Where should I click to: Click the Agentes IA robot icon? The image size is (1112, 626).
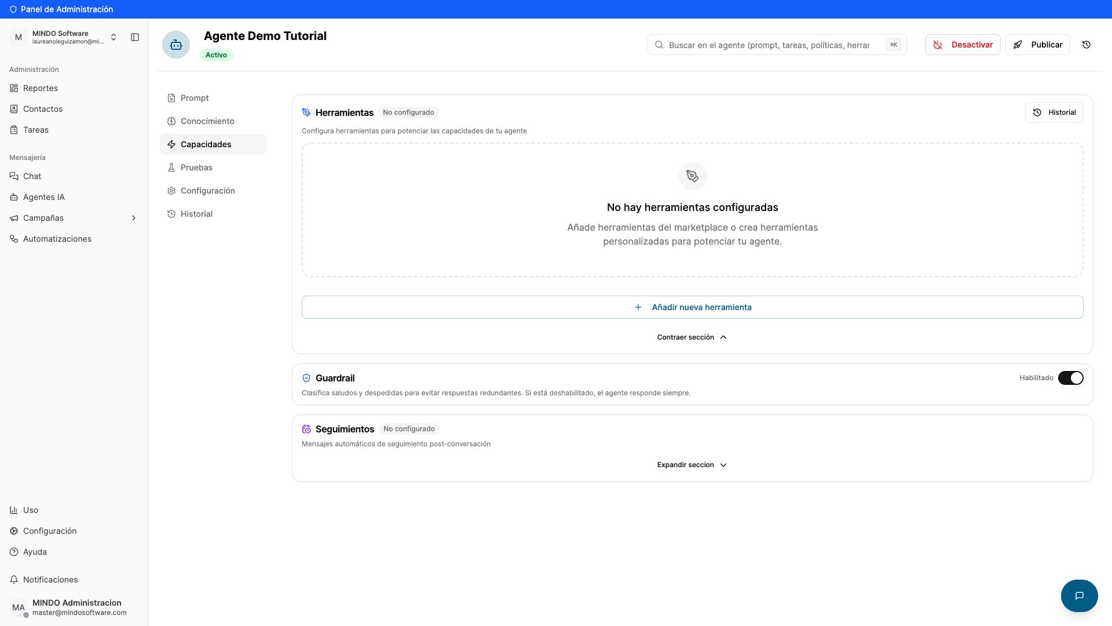(x=14, y=197)
